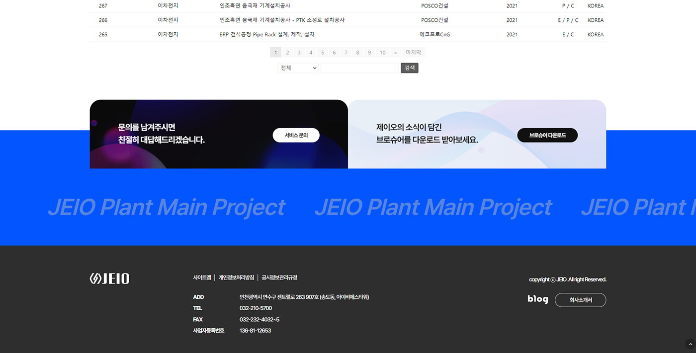Screen dimensions: 696x353
Task: Go to page 2 of list
Action: 287,53
